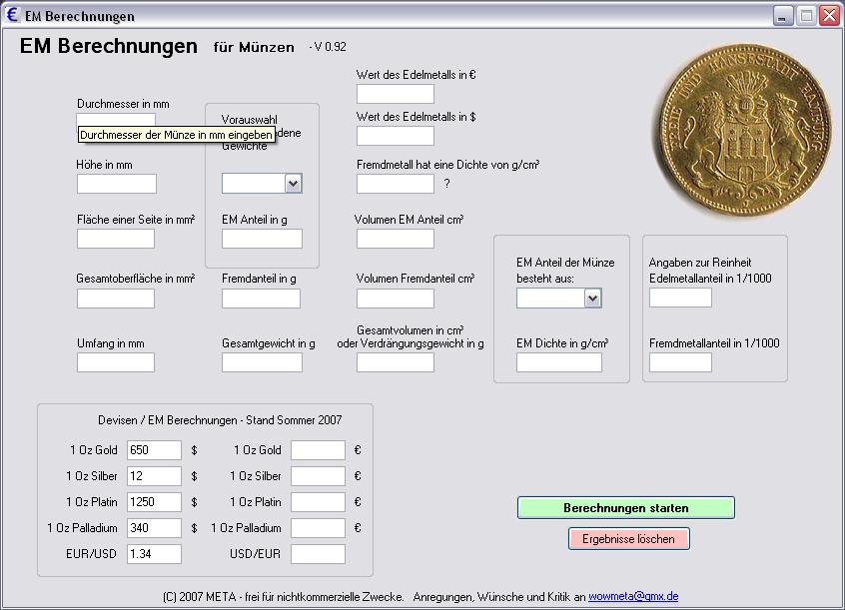Focus the Durchmesser in mm field
The image size is (845, 610).
tap(116, 119)
